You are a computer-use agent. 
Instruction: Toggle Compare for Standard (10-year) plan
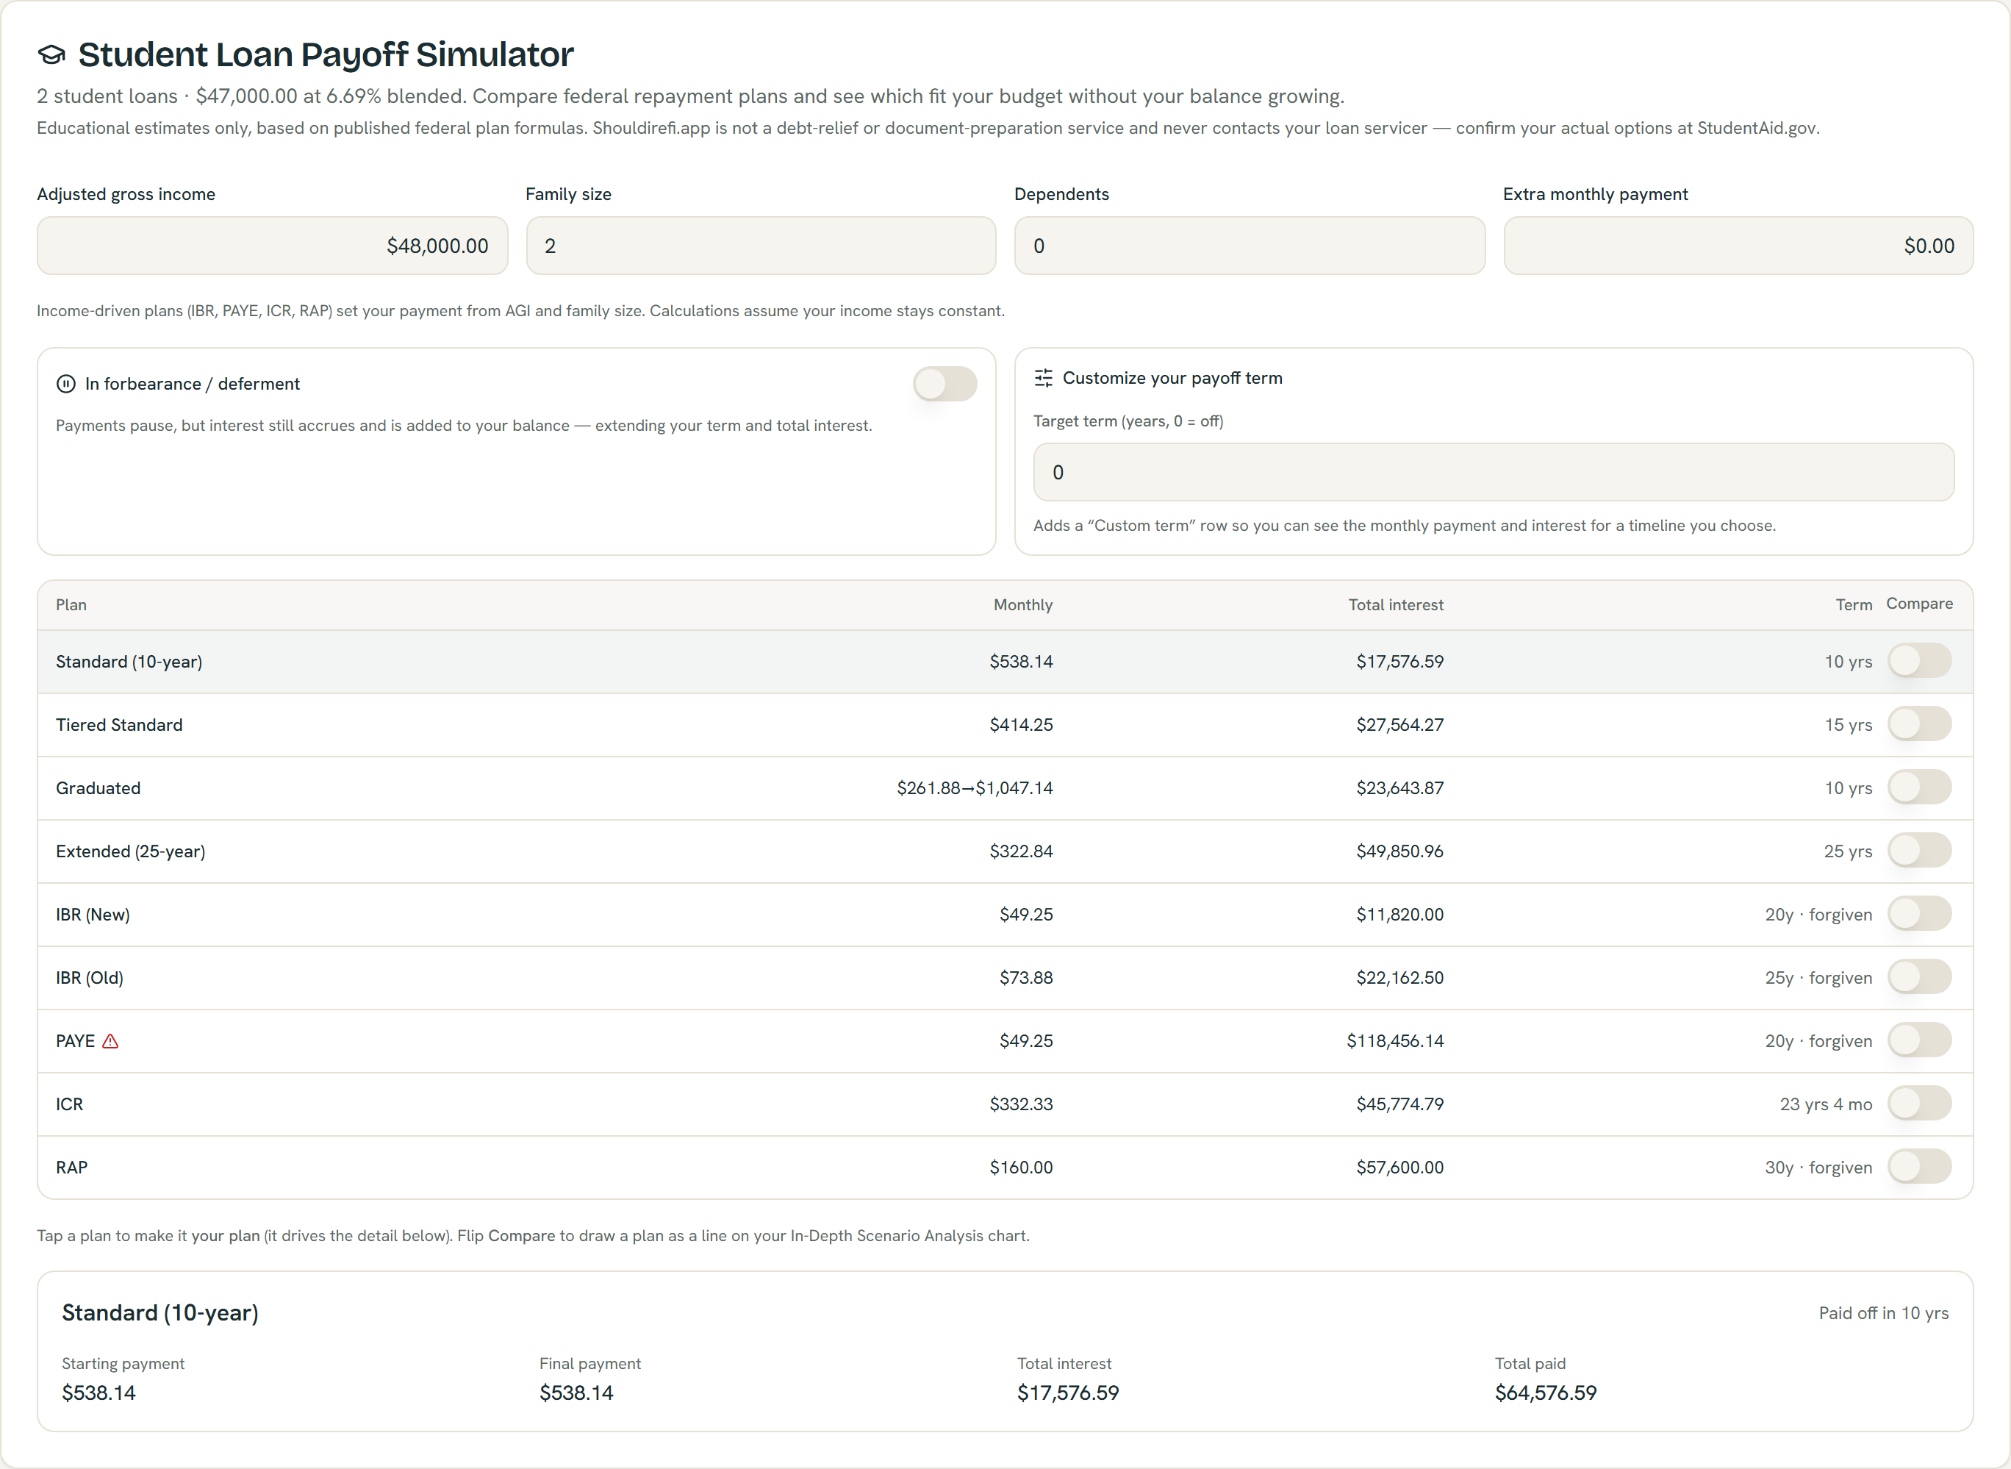pos(1919,661)
